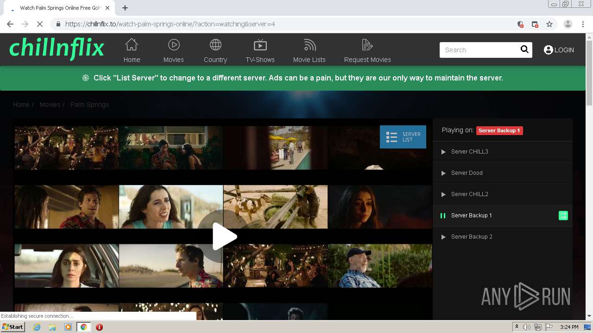This screenshot has width=593, height=333.
Task: Open Windows Start menu
Action: coord(13,327)
